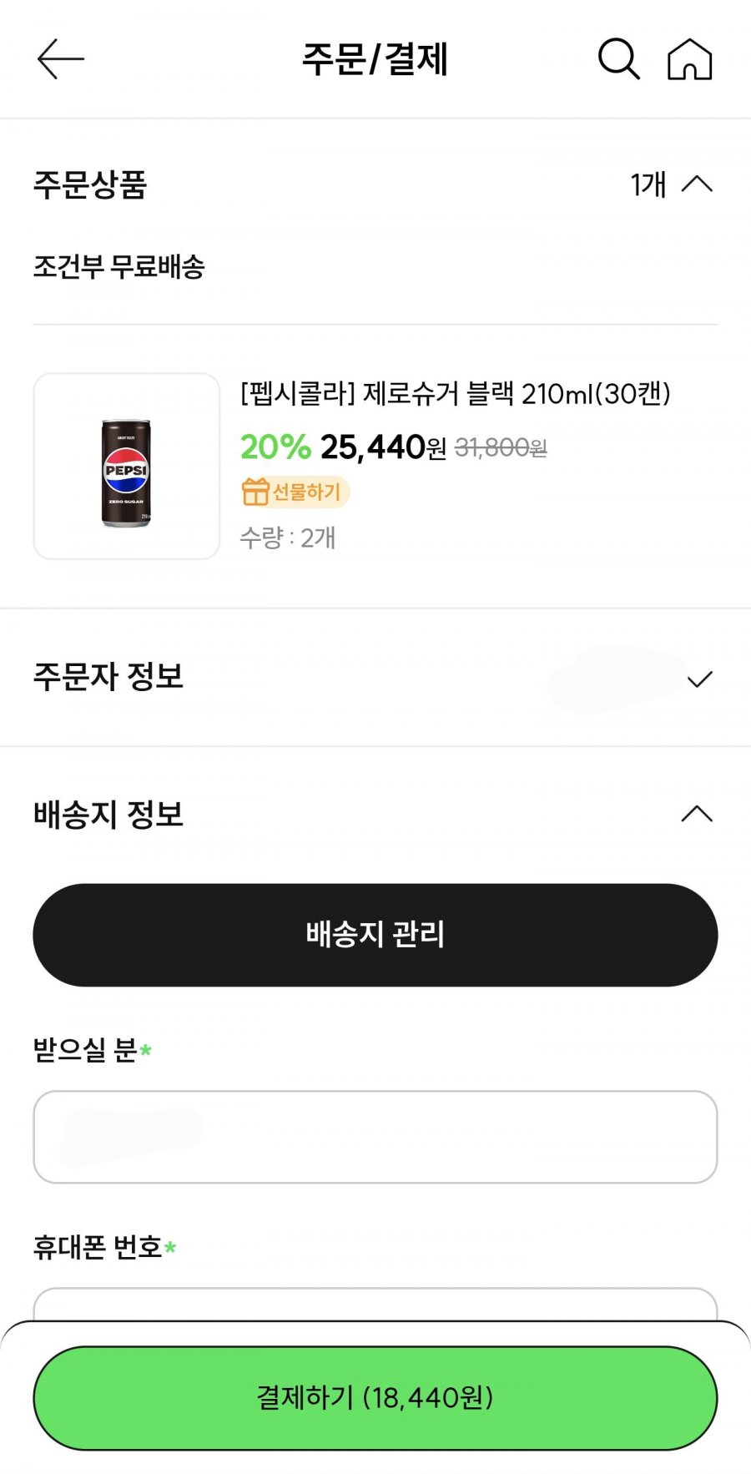
Task: Tap the 1개 item count label
Action: click(648, 184)
